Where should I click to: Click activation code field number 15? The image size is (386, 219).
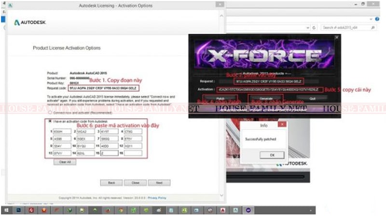click(110, 153)
